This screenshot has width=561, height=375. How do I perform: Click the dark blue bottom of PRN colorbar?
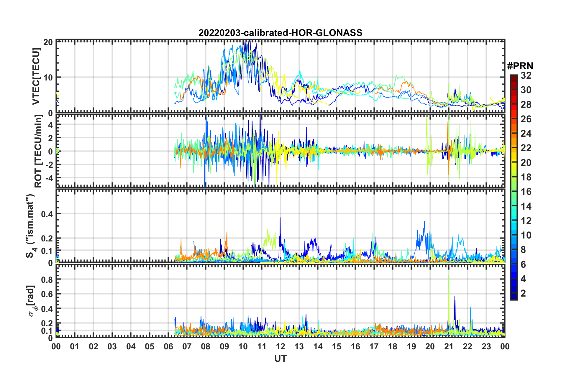[x=514, y=296]
